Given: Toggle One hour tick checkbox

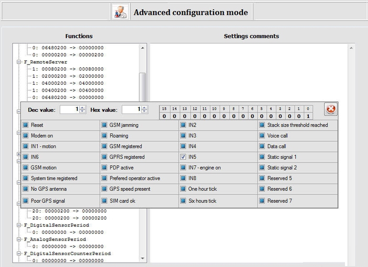Looking at the screenshot, I should [x=183, y=189].
